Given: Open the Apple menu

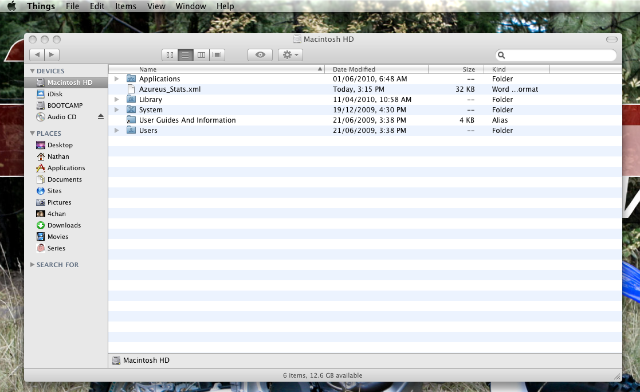Looking at the screenshot, I should point(11,6).
